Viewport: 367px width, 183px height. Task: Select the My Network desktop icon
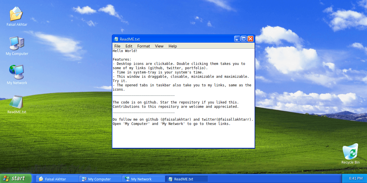tap(17, 75)
